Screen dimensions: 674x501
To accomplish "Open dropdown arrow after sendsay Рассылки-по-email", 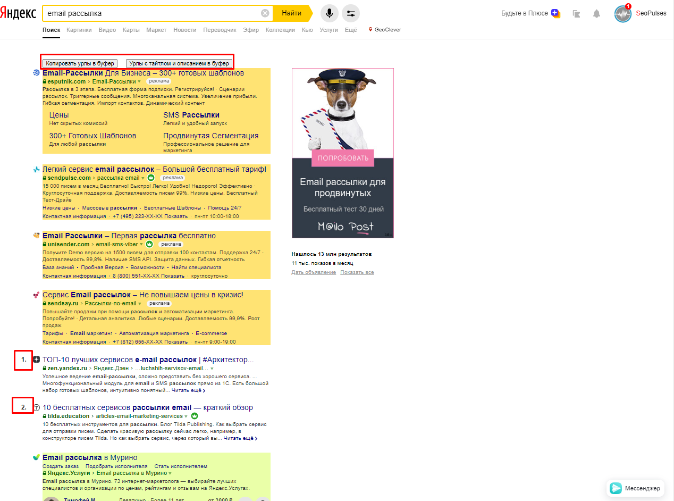I will click(x=140, y=304).
